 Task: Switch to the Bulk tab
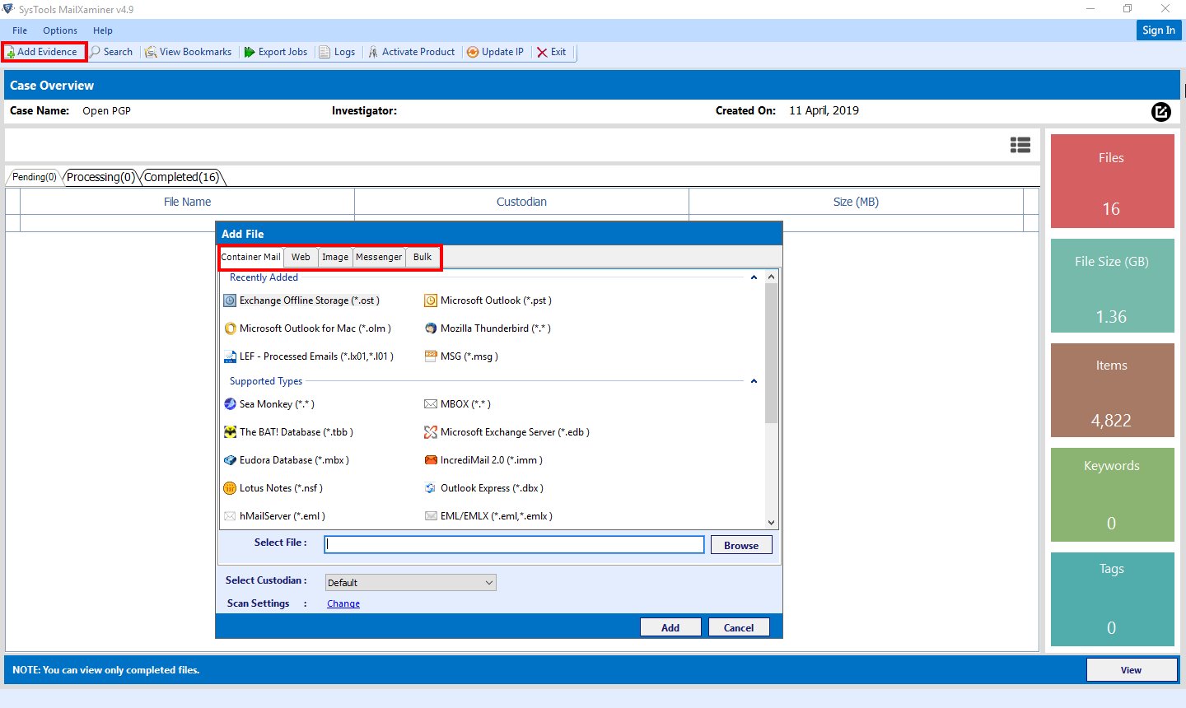click(423, 257)
